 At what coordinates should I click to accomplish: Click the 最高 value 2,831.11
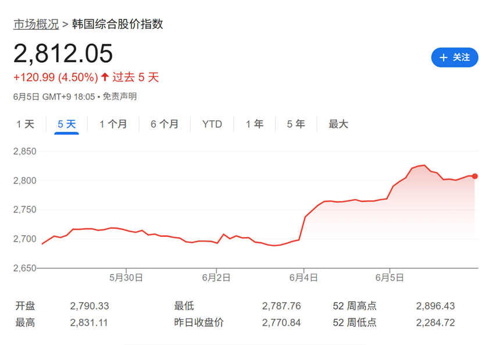pos(89,322)
